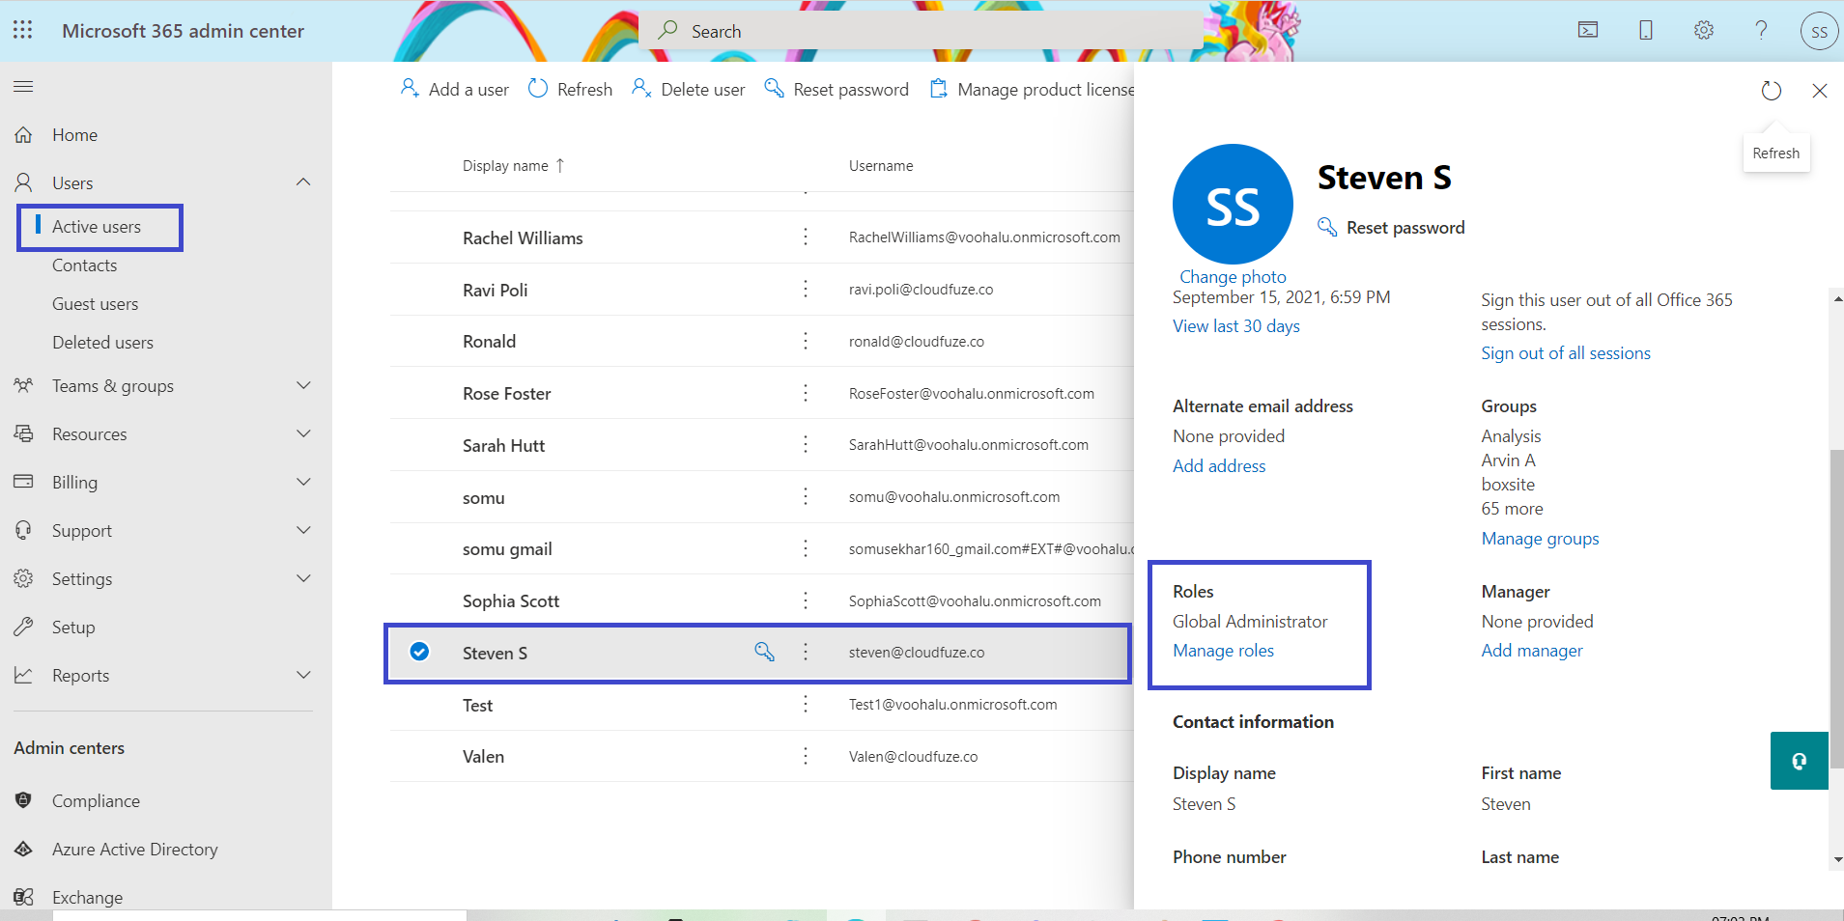Click the Search box in the header

pos(921,31)
